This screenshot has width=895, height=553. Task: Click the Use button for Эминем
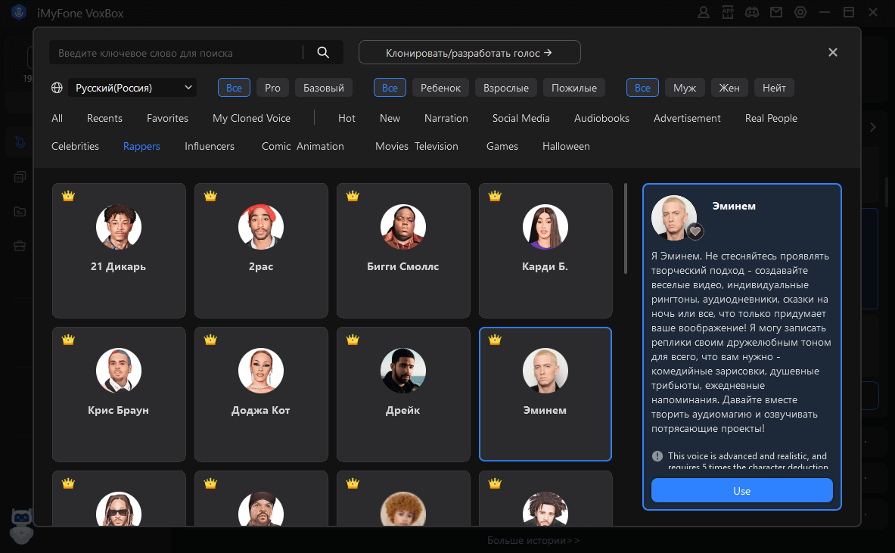742,491
